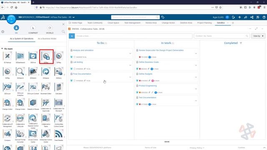Select the COMPANY compass quadrant

coord(33,30)
